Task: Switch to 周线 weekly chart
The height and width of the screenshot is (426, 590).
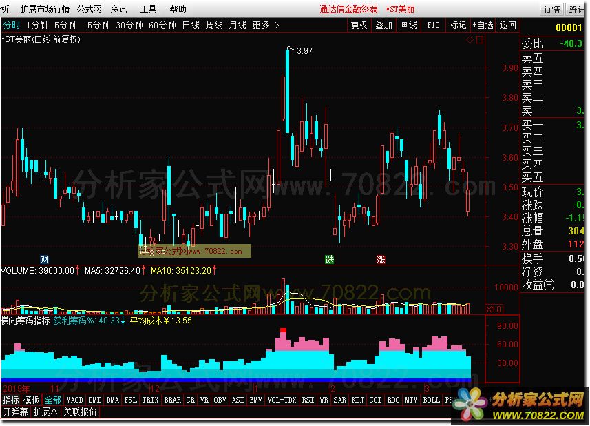Action: [215, 26]
